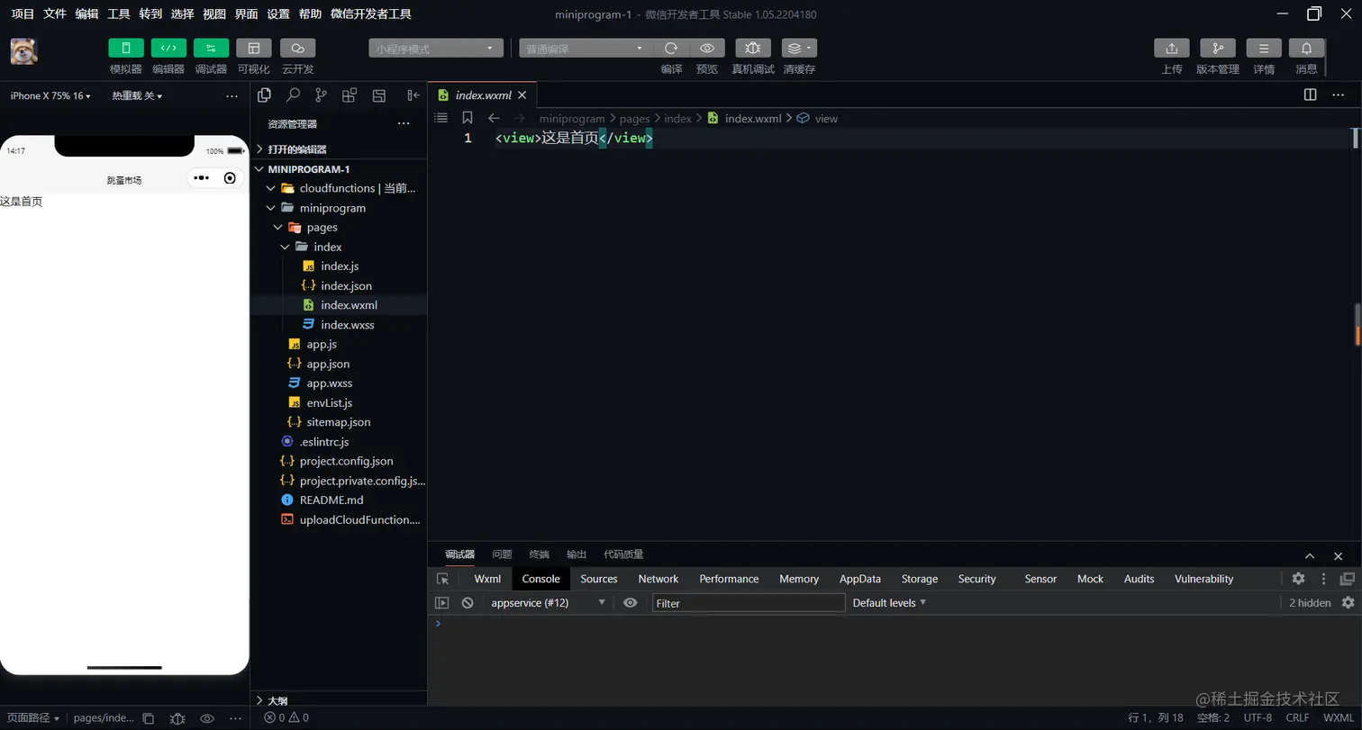
Task: Click the user avatar
Action: 24,51
